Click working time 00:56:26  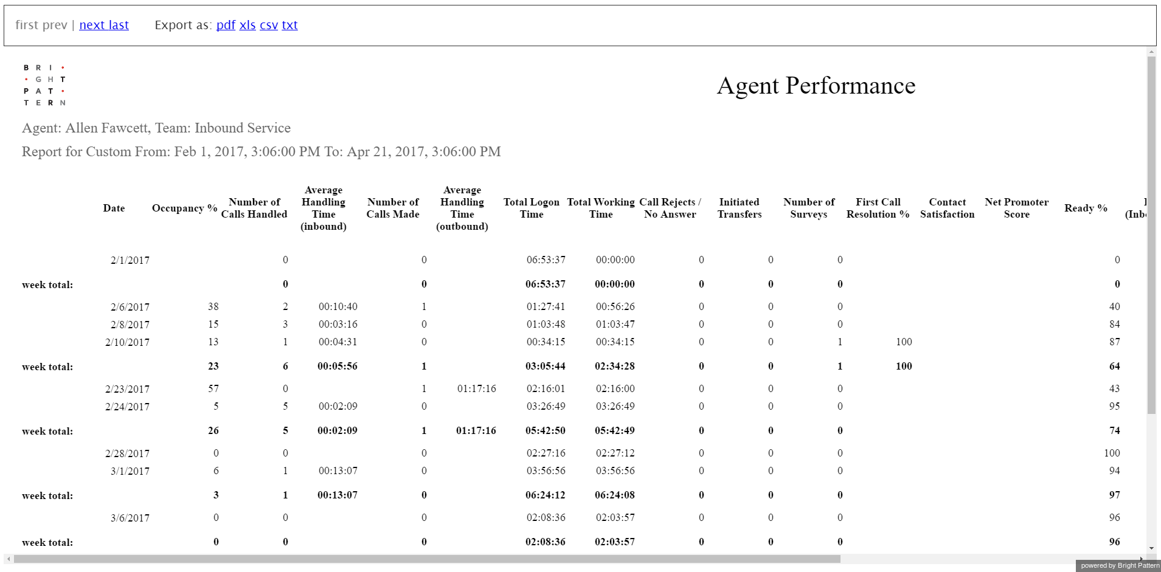(x=615, y=307)
